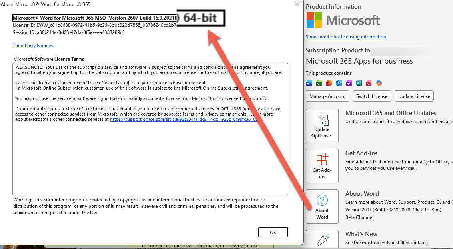Click the Microsoft Software License Terms label
This screenshot has height=249, width=453.
point(48,59)
